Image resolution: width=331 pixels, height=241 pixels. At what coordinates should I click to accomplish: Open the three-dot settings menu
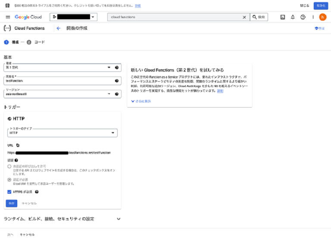(x=313, y=17)
